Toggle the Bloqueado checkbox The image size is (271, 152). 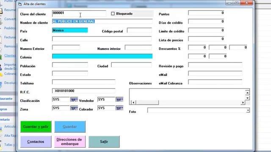tap(113, 14)
